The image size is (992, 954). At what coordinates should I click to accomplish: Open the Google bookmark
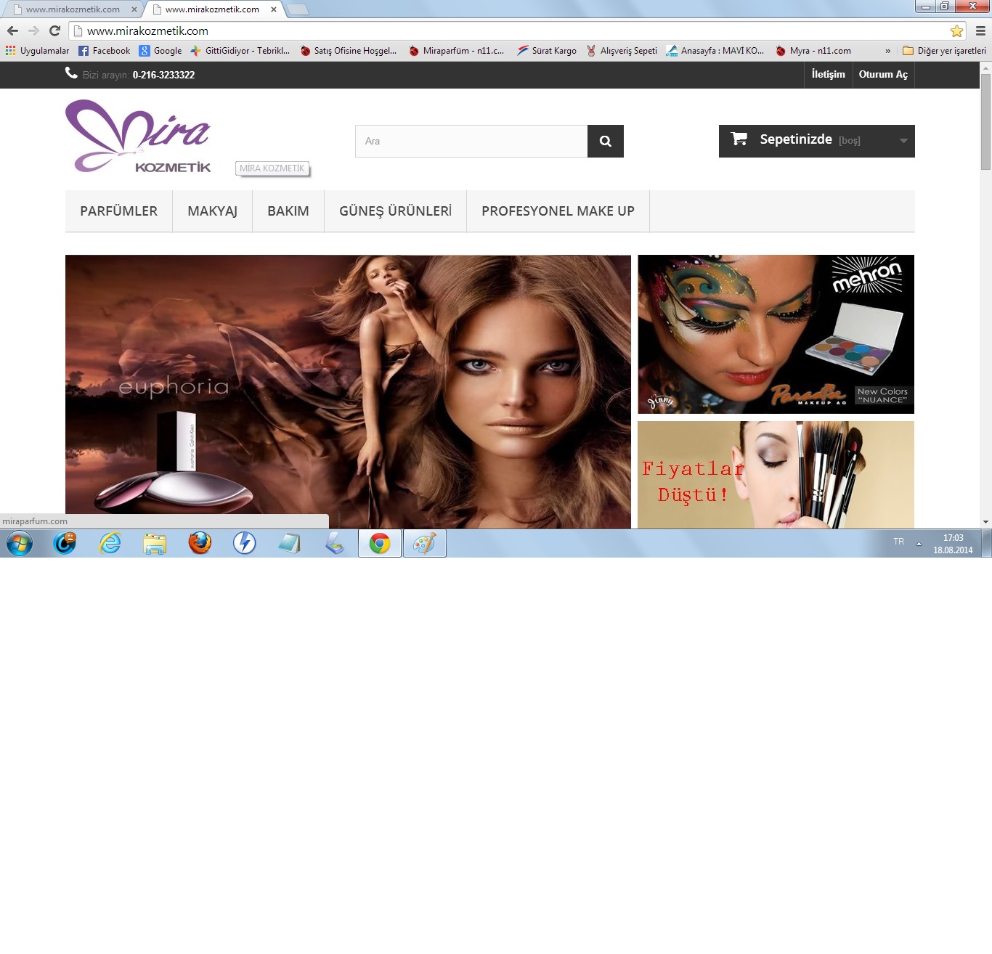coord(160,51)
